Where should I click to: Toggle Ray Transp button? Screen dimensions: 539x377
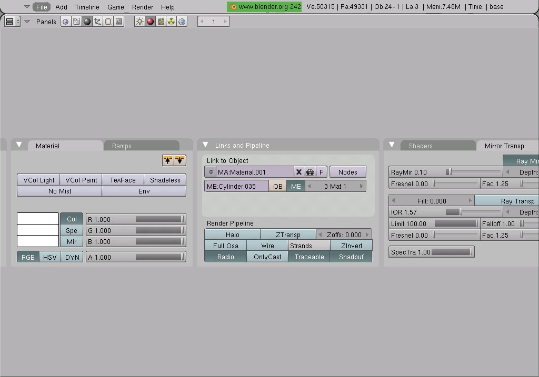click(507, 201)
